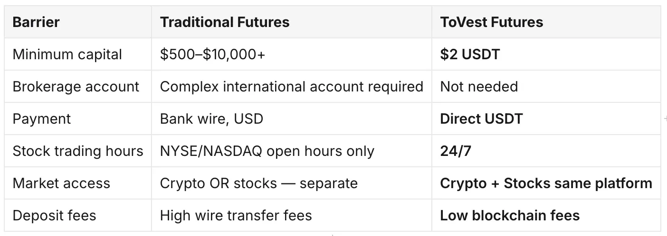Click the 24/7 cell
This screenshot has height=236, width=667.
tap(456, 151)
